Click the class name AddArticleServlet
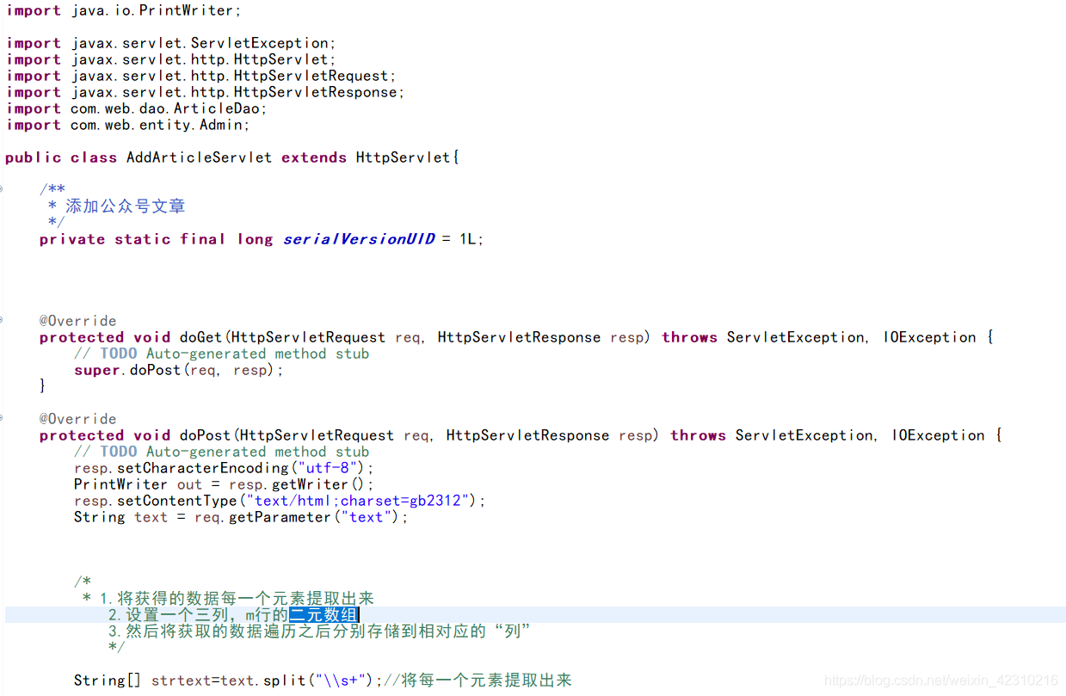The image size is (1066, 696). tap(199, 157)
